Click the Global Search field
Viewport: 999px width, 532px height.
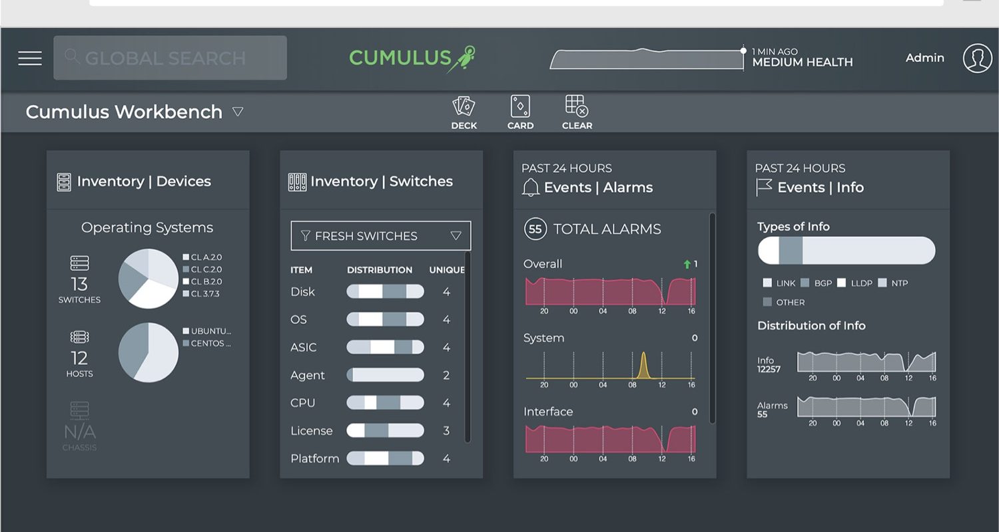[170, 58]
